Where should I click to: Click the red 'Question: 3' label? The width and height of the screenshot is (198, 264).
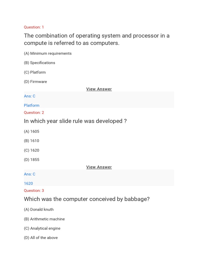coord(34,191)
